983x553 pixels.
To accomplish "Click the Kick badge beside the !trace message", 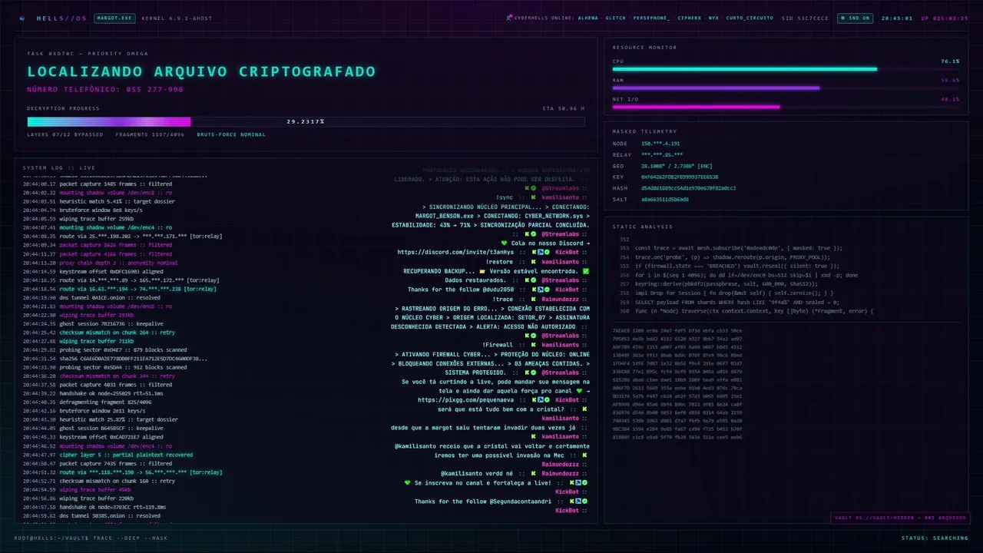I will coord(533,299).
